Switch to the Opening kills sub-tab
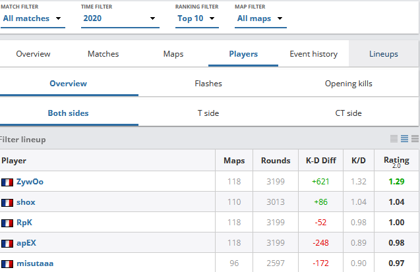This screenshot has width=420, height=272. (349, 84)
